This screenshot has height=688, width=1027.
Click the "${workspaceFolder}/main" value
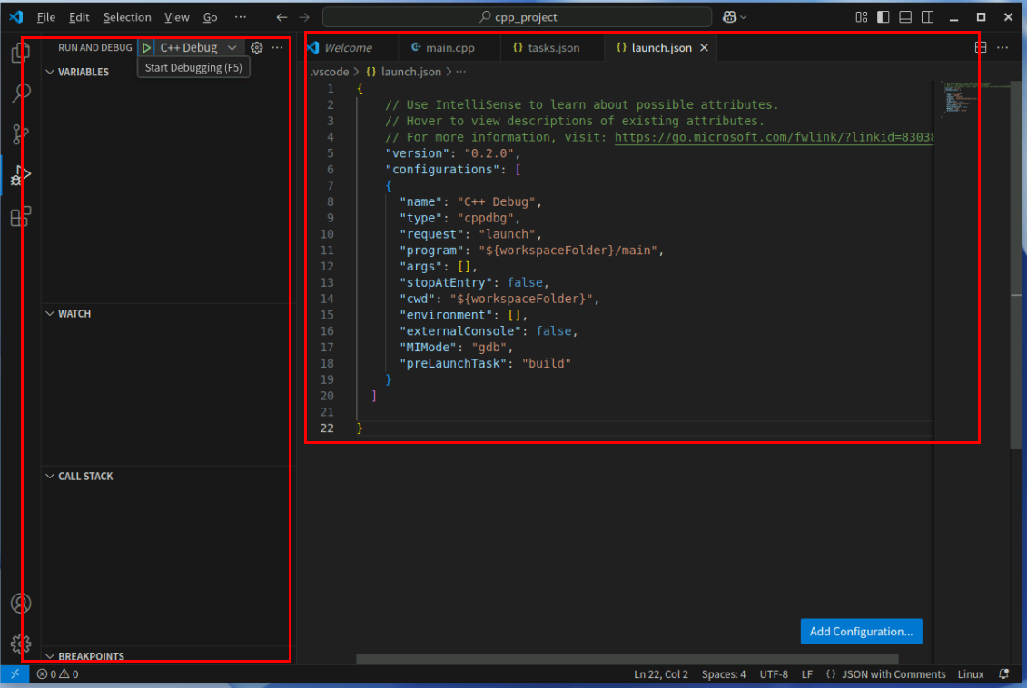(568, 251)
